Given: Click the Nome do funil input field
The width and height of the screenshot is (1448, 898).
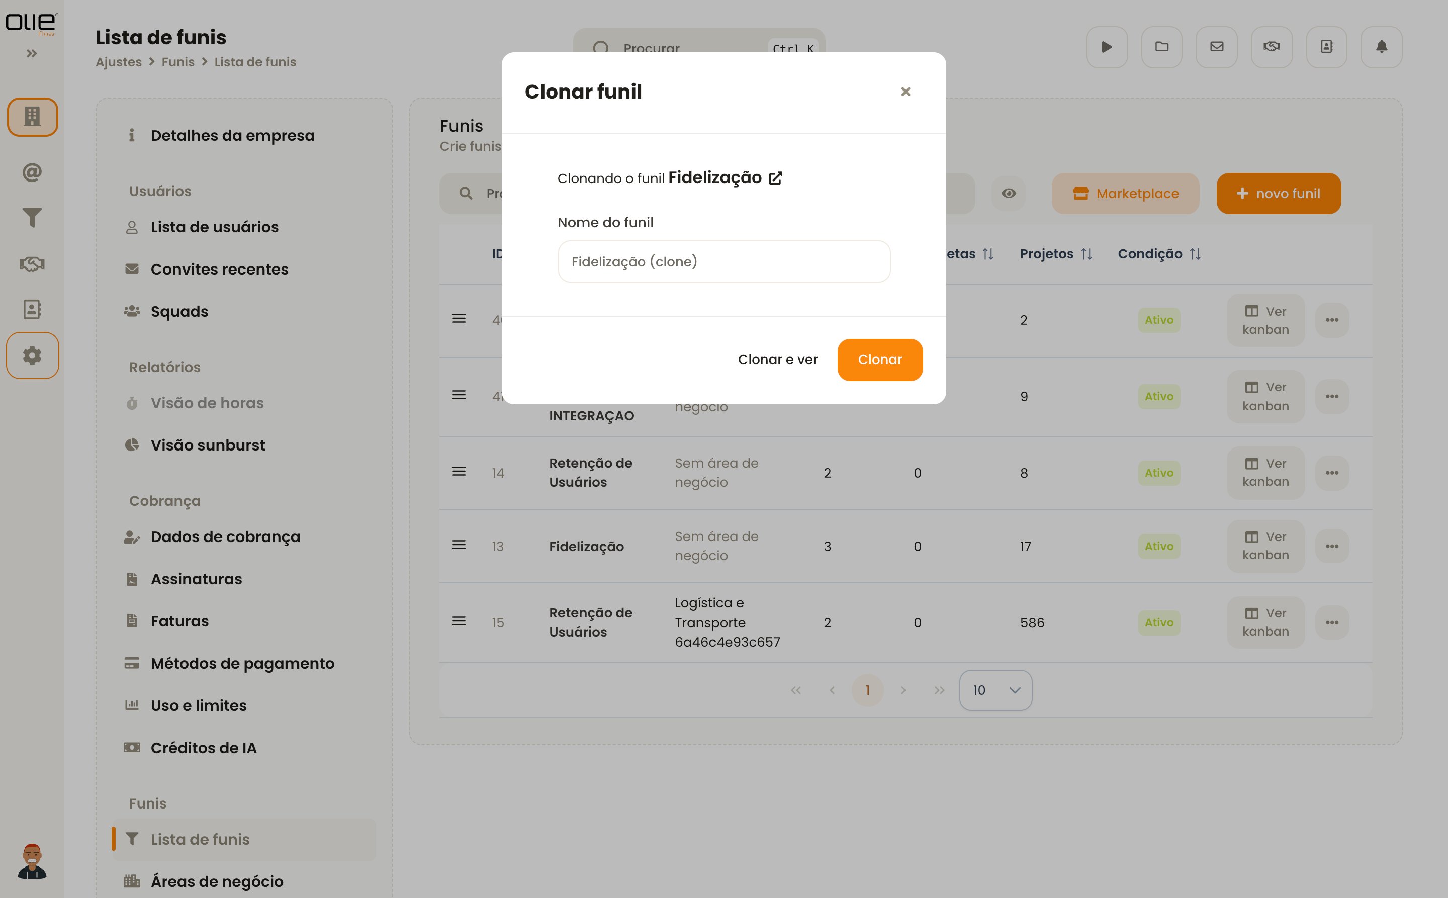Looking at the screenshot, I should click(724, 261).
